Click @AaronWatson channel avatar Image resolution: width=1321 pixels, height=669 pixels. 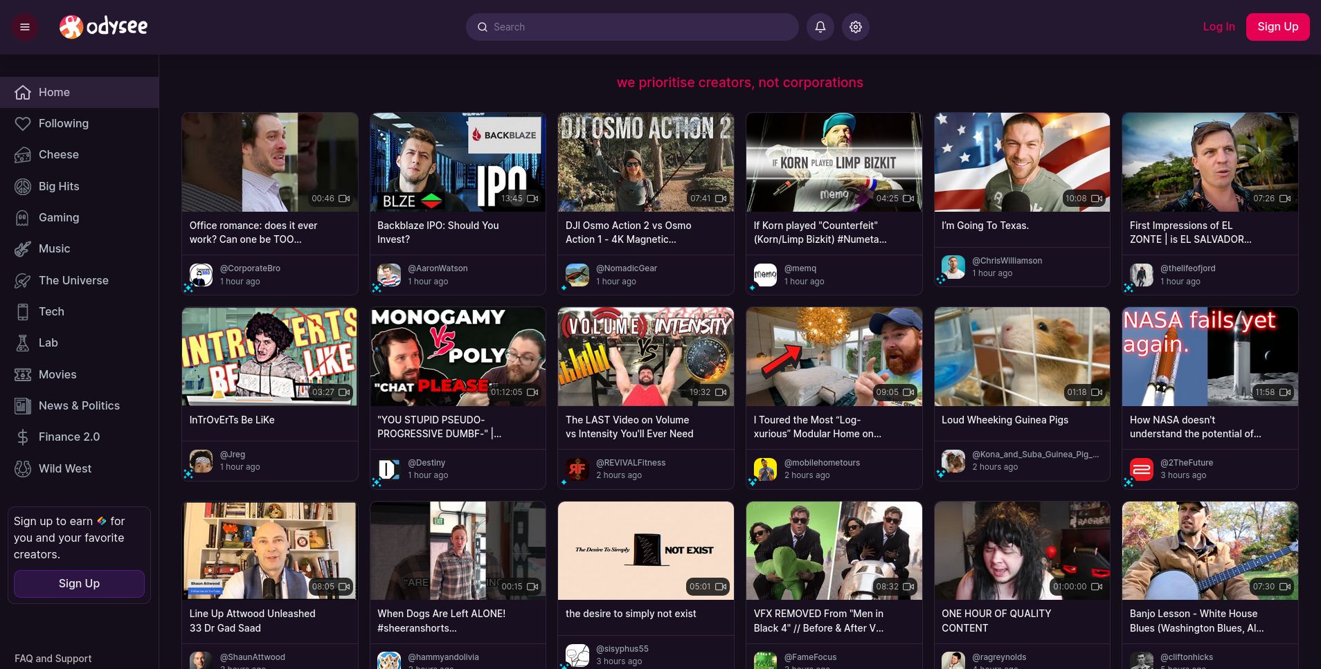[x=389, y=275]
